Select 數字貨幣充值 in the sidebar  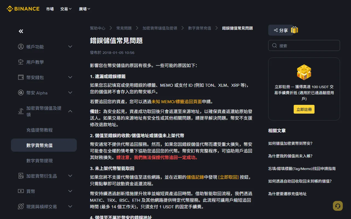44,145
